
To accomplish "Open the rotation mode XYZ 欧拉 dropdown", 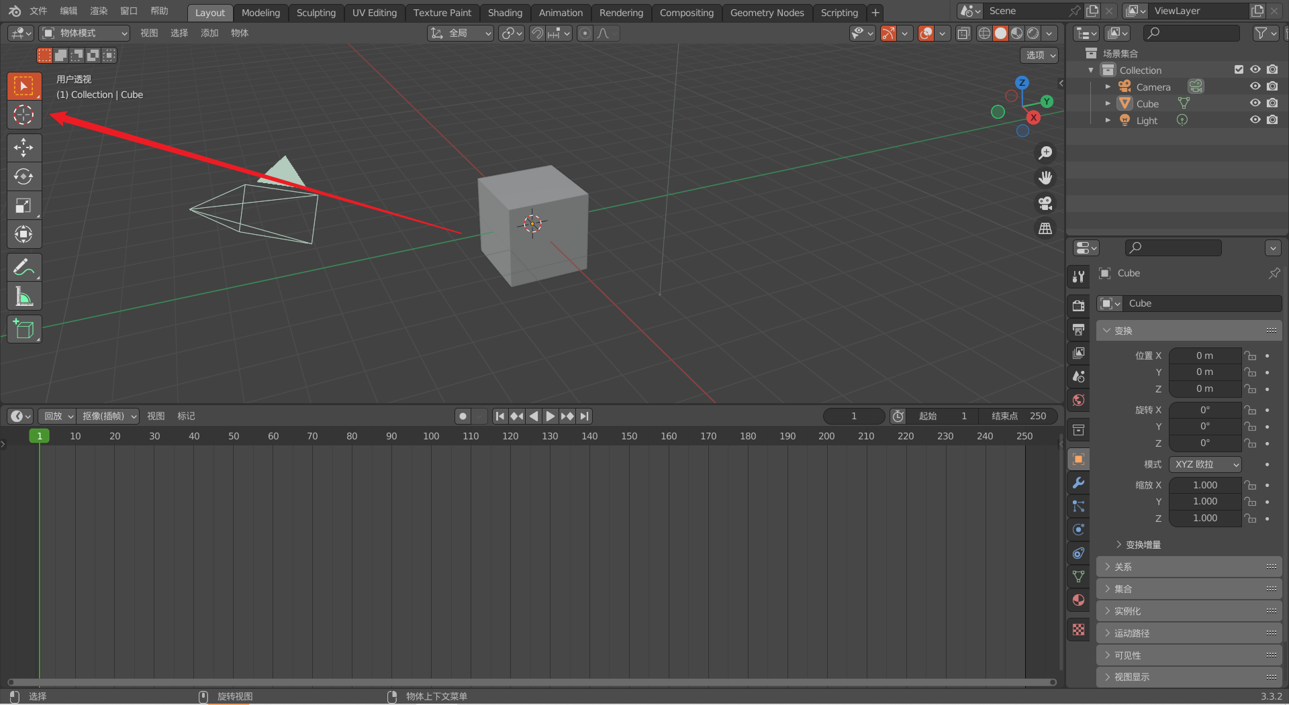I will [1205, 464].
